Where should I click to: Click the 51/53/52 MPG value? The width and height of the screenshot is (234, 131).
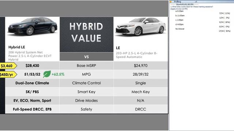(32, 74)
